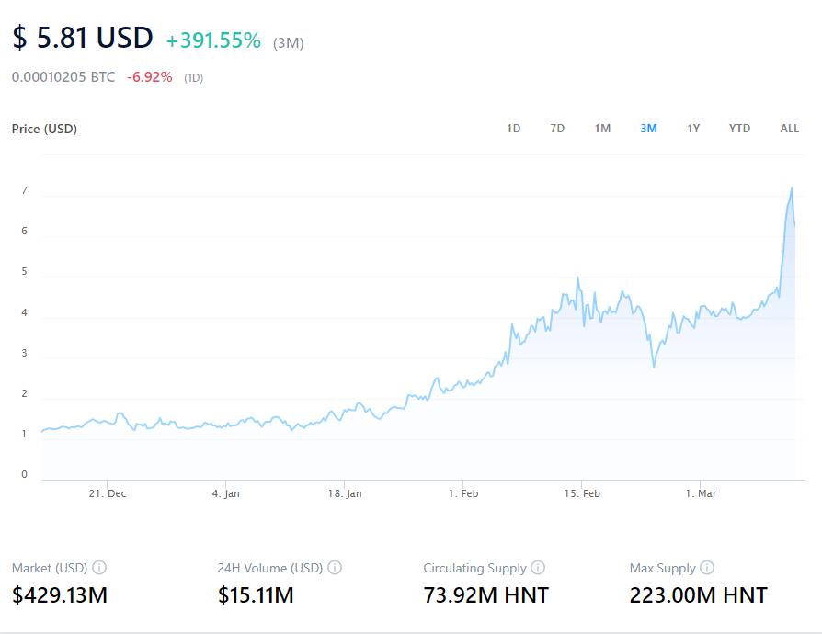Click the 1. Mar x-axis date label
This screenshot has height=634, width=822.
click(700, 493)
